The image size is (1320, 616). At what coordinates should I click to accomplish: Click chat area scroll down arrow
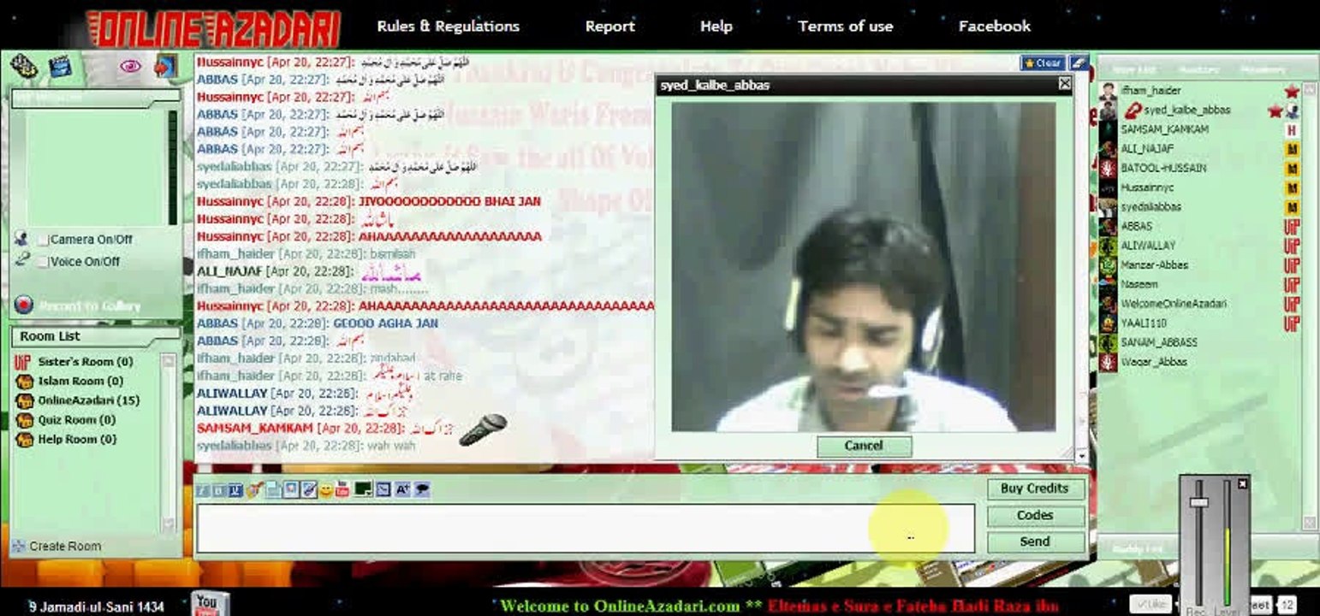1081,457
